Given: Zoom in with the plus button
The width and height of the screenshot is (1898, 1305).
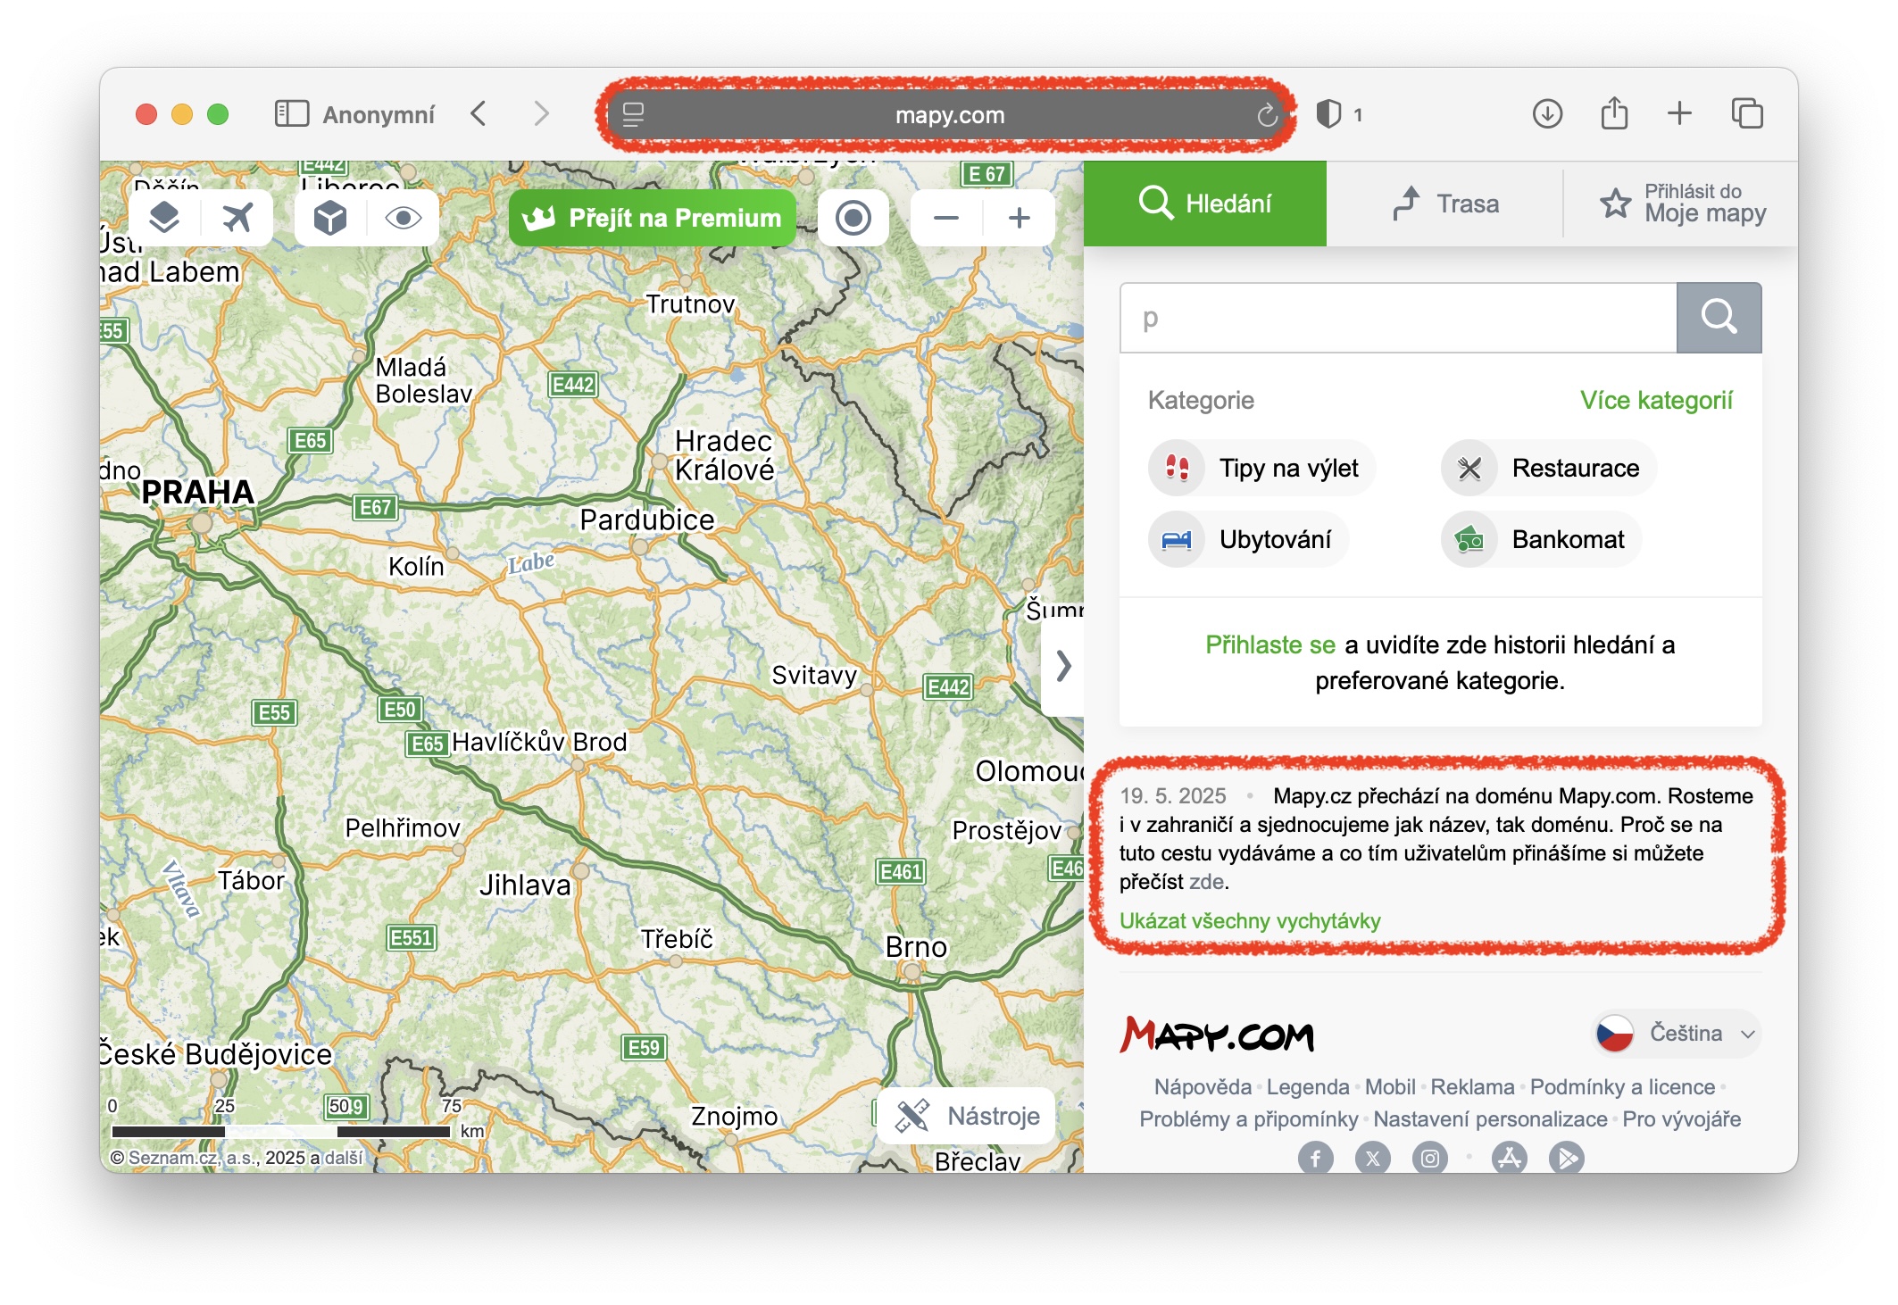Looking at the screenshot, I should tap(1019, 217).
